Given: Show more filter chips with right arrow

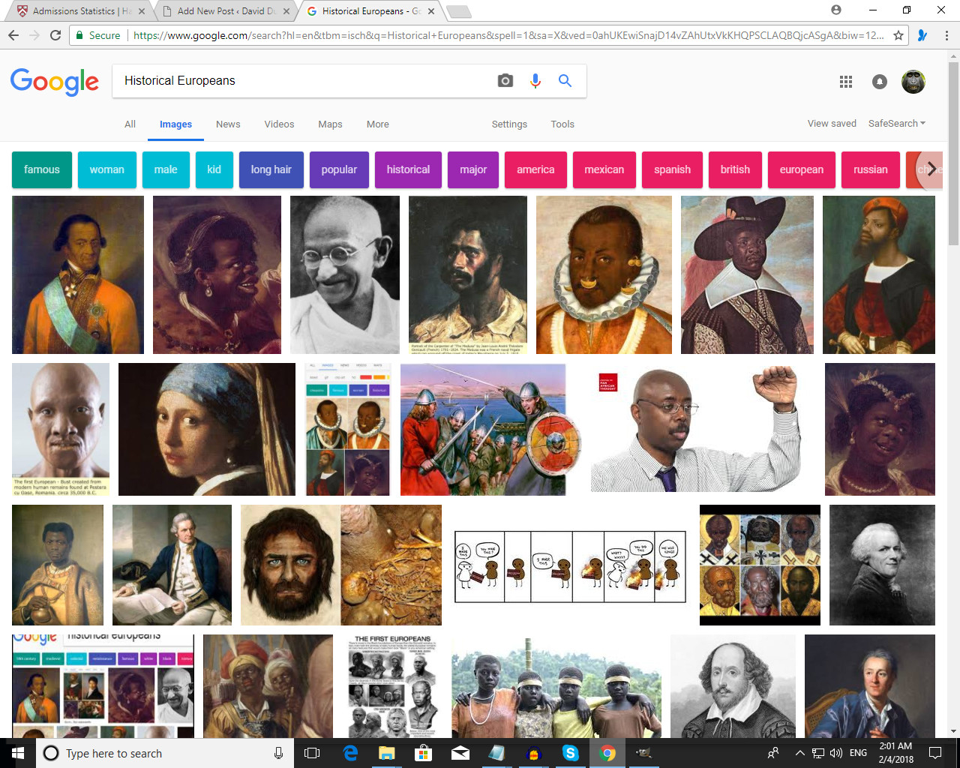Looking at the screenshot, I should (x=931, y=168).
